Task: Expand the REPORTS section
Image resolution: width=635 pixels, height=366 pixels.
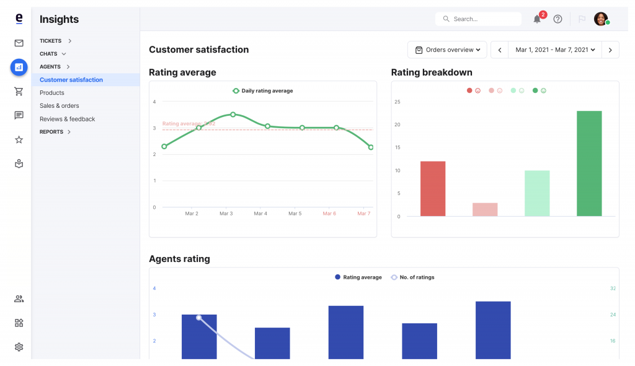Action: (x=55, y=132)
